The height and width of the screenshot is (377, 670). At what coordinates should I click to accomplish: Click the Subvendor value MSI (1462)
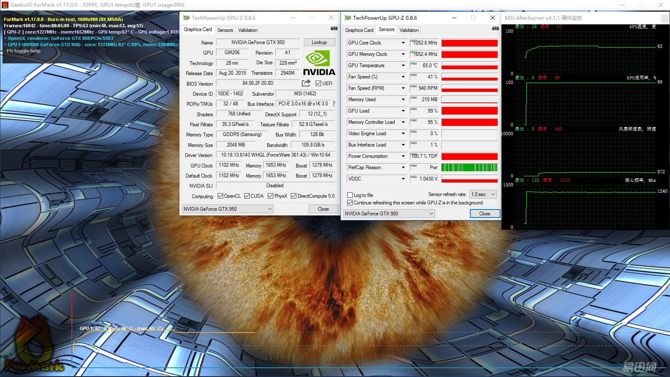(x=305, y=94)
